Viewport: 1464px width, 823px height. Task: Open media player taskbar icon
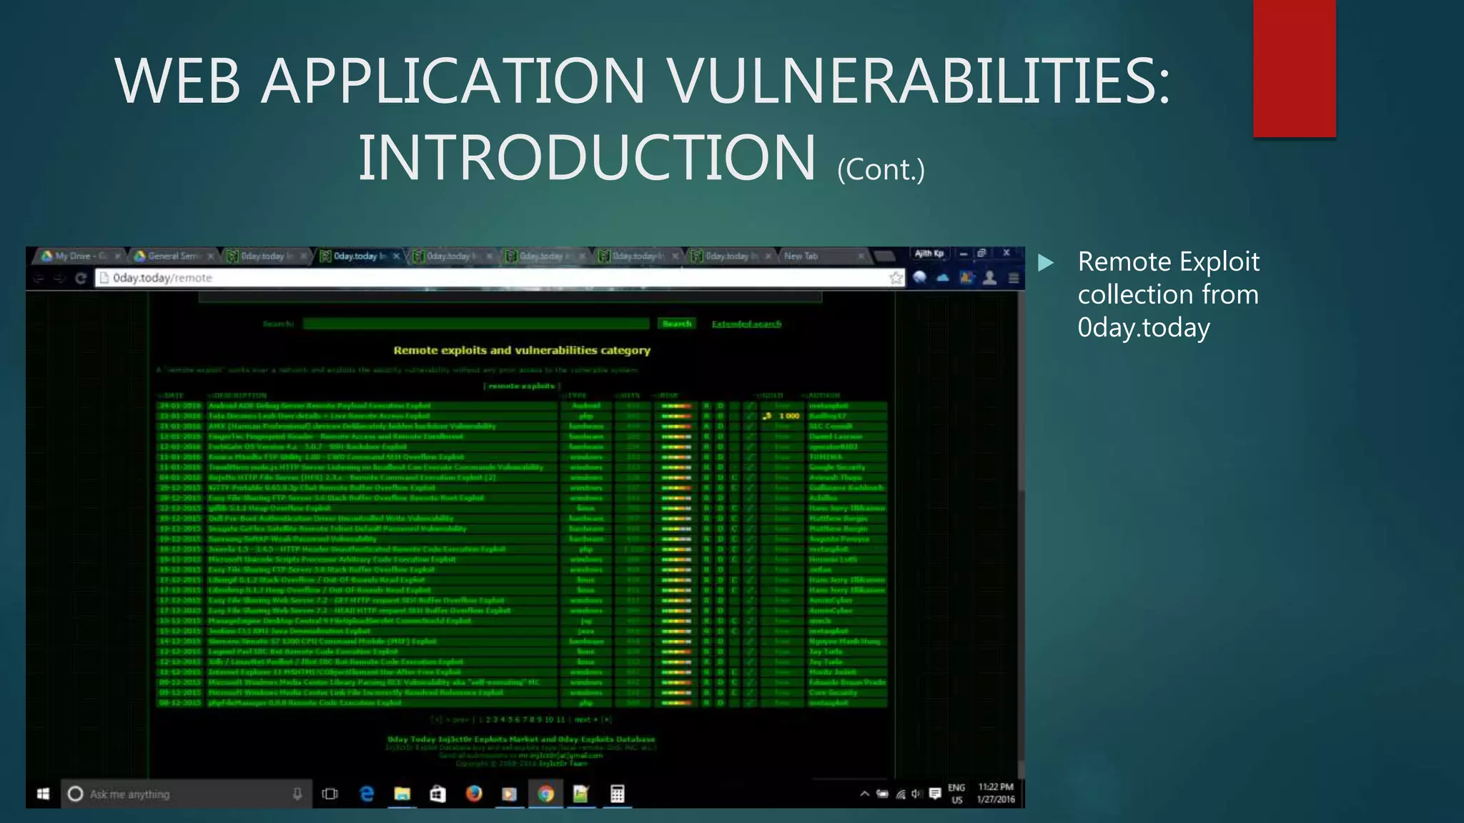509,794
